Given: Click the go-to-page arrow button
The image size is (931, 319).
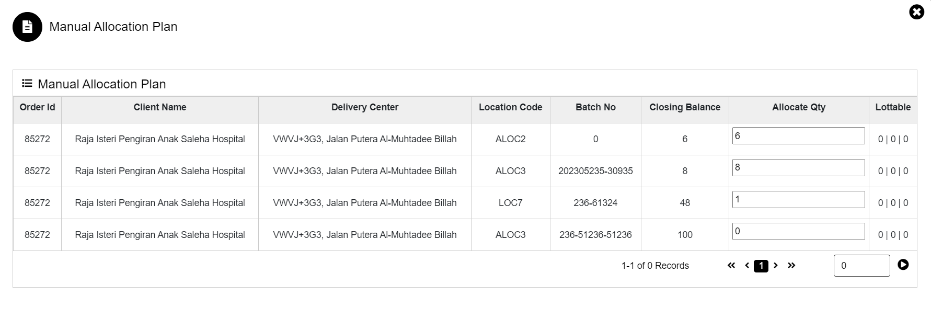Looking at the screenshot, I should (903, 265).
